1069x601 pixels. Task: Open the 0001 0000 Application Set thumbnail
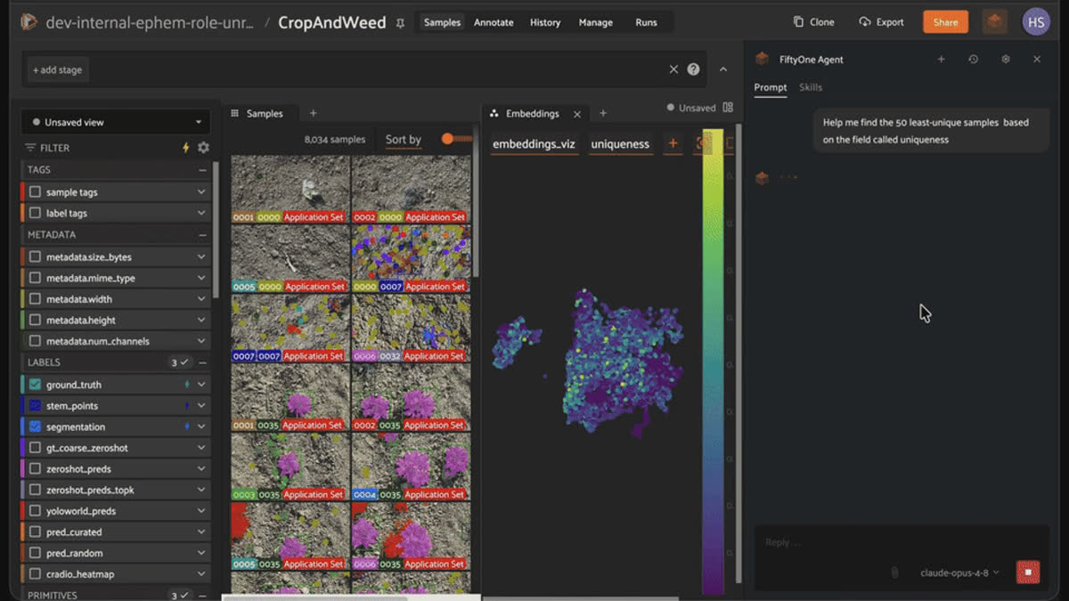tap(290, 190)
